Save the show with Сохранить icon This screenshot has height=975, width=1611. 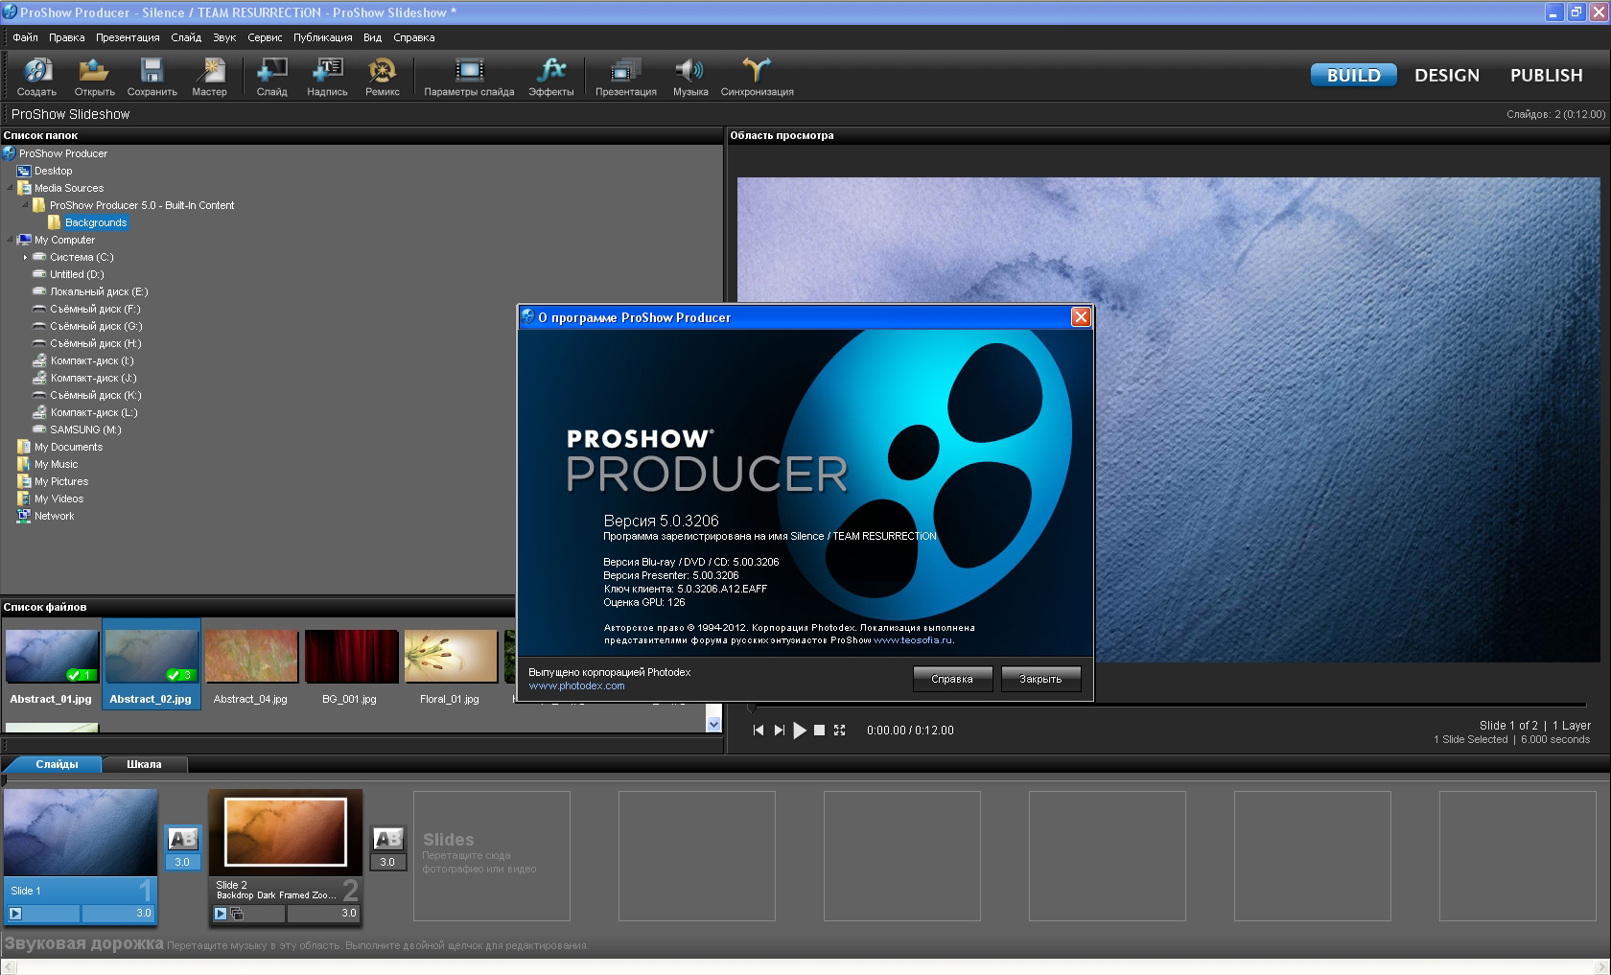152,77
